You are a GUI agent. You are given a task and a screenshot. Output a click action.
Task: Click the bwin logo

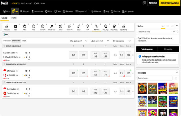tap(5, 3)
